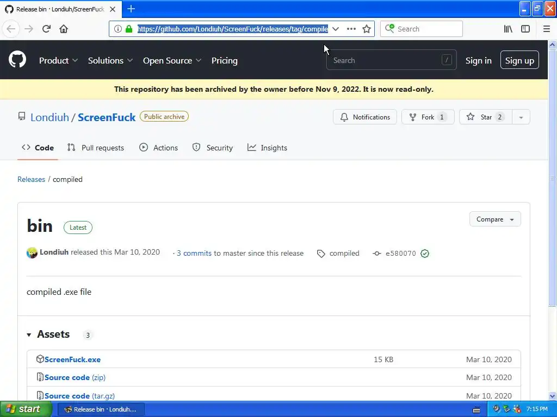This screenshot has height=417, width=557.
Task: Select the Release bin taskbar button
Action: tap(101, 409)
